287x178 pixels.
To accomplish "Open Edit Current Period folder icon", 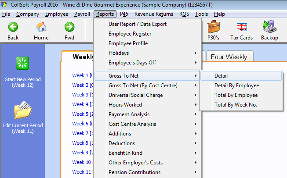I will pyautogui.click(x=22, y=110).
